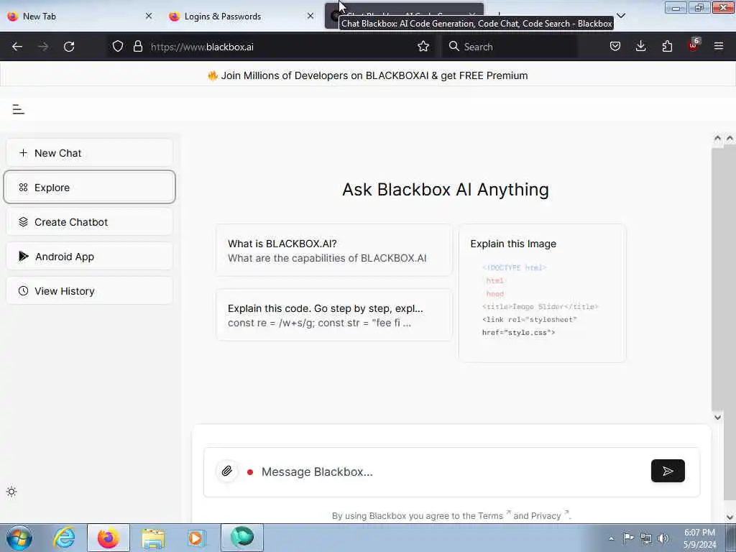Click the inner chat scrollbar up arrow
Image resolution: width=736 pixels, height=552 pixels.
pos(717,139)
